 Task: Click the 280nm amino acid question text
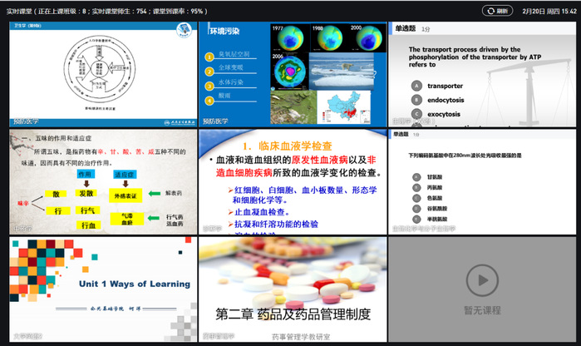tap(465, 156)
